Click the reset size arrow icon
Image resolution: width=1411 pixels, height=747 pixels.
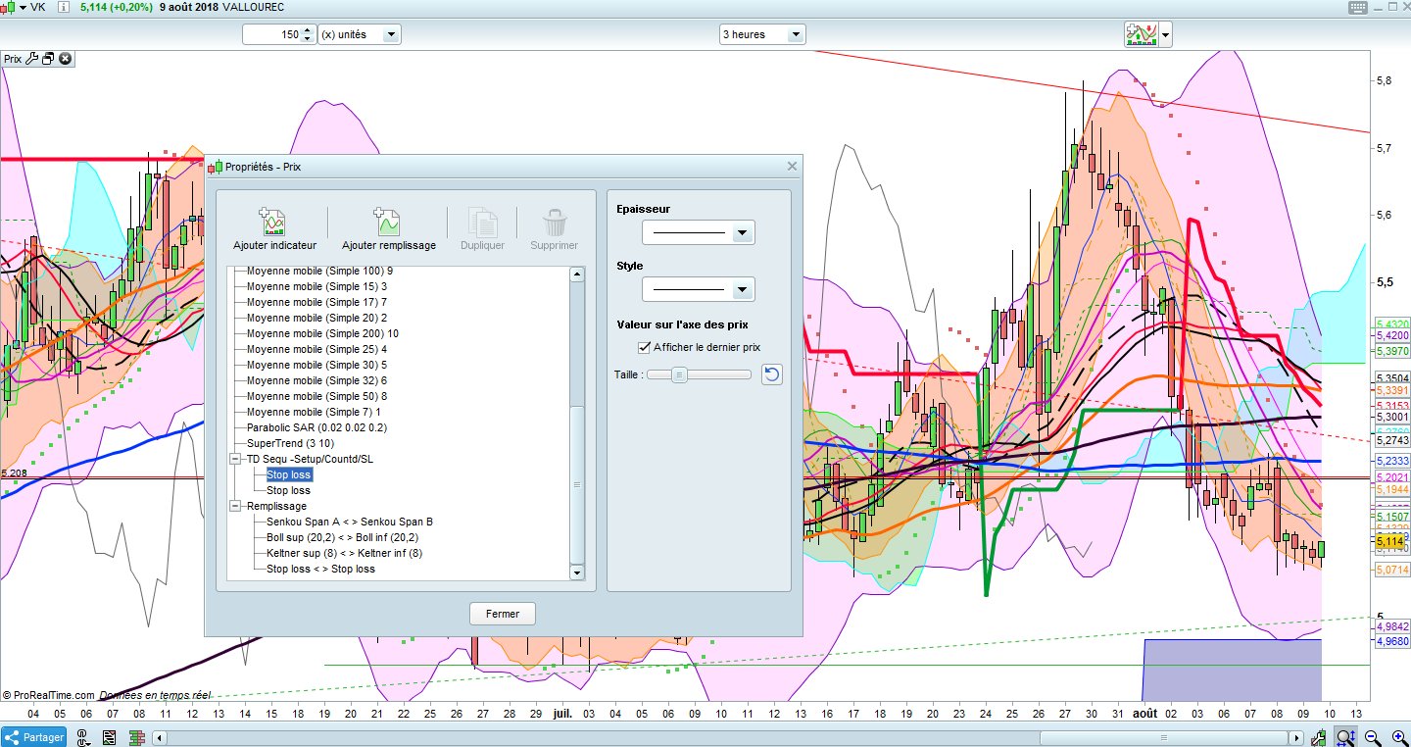pyautogui.click(x=772, y=374)
